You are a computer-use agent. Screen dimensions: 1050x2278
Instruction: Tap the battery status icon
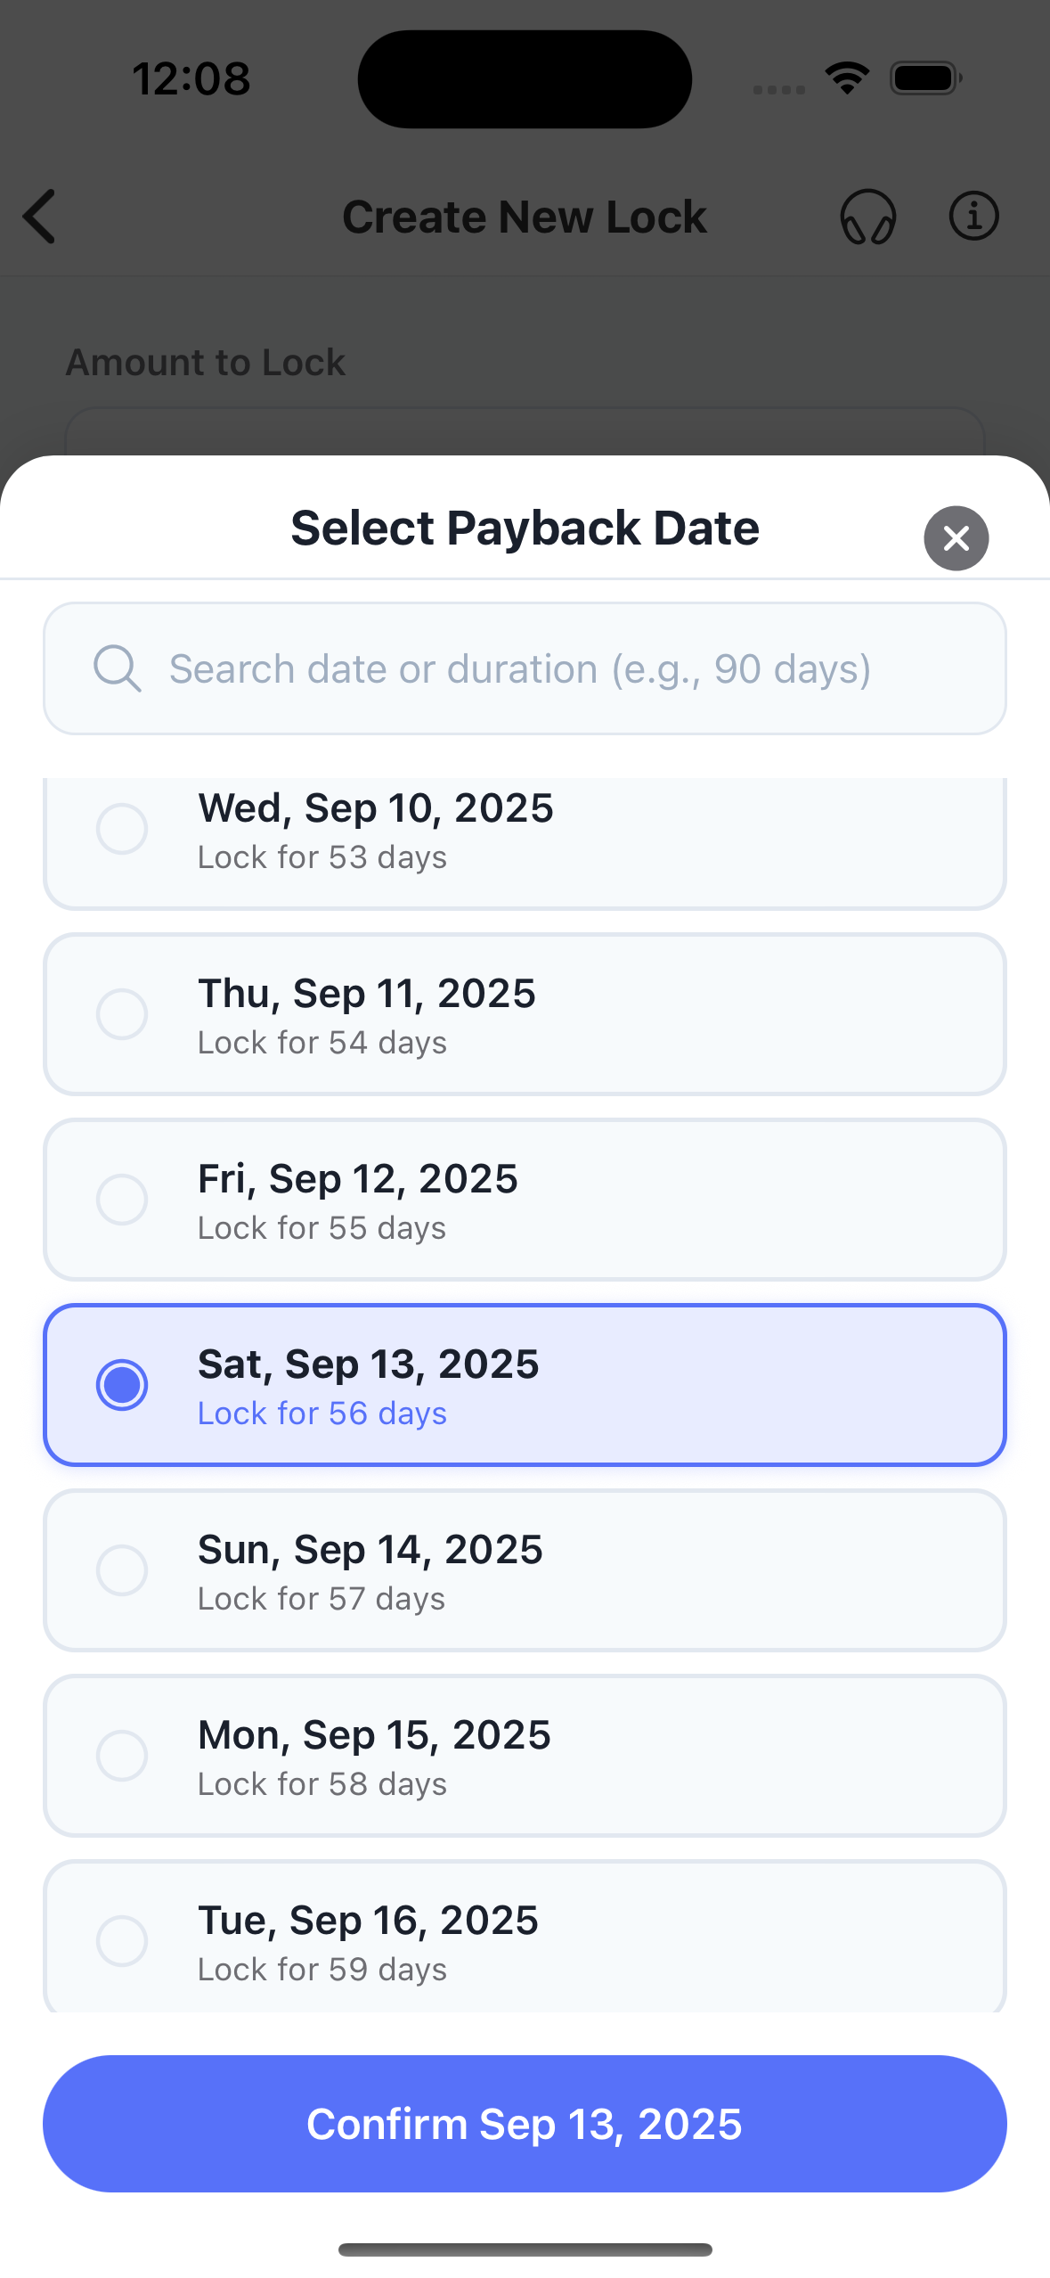coord(925,78)
